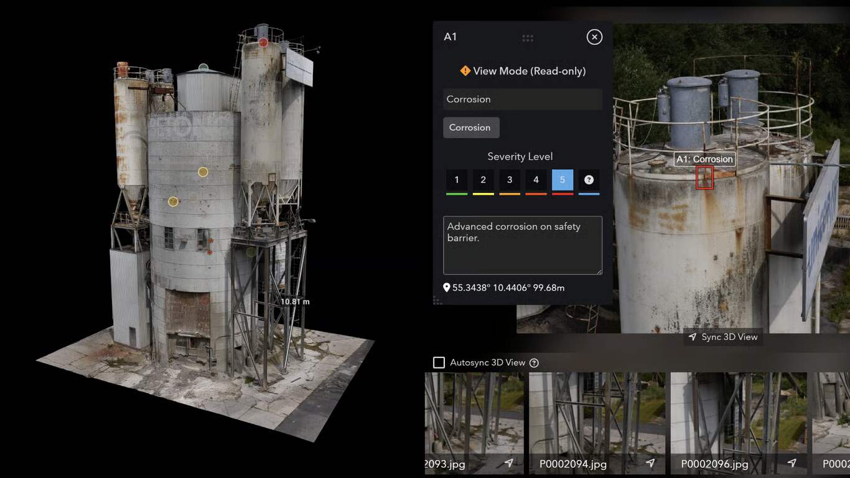The height and width of the screenshot is (478, 850).
Task: Select severity level 3
Action: 510,180
